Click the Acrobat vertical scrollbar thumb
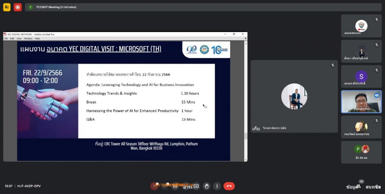This screenshot has width=385, height=194. coord(246,136)
